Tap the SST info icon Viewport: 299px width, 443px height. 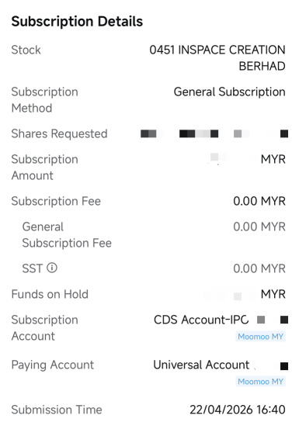coord(52,268)
